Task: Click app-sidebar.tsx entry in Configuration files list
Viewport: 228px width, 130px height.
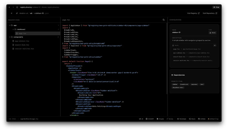Action: click(191, 53)
